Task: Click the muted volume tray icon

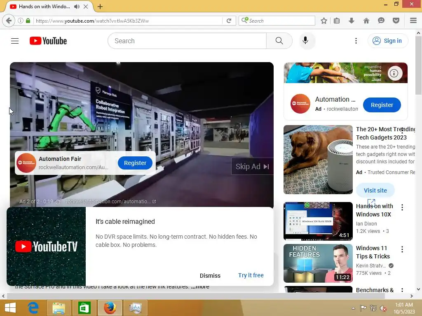Action: point(383,308)
